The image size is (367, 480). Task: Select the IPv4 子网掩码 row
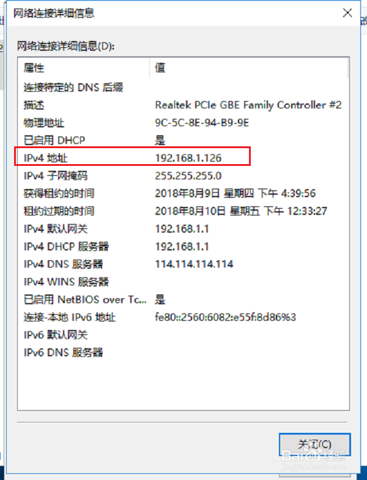[183, 176]
